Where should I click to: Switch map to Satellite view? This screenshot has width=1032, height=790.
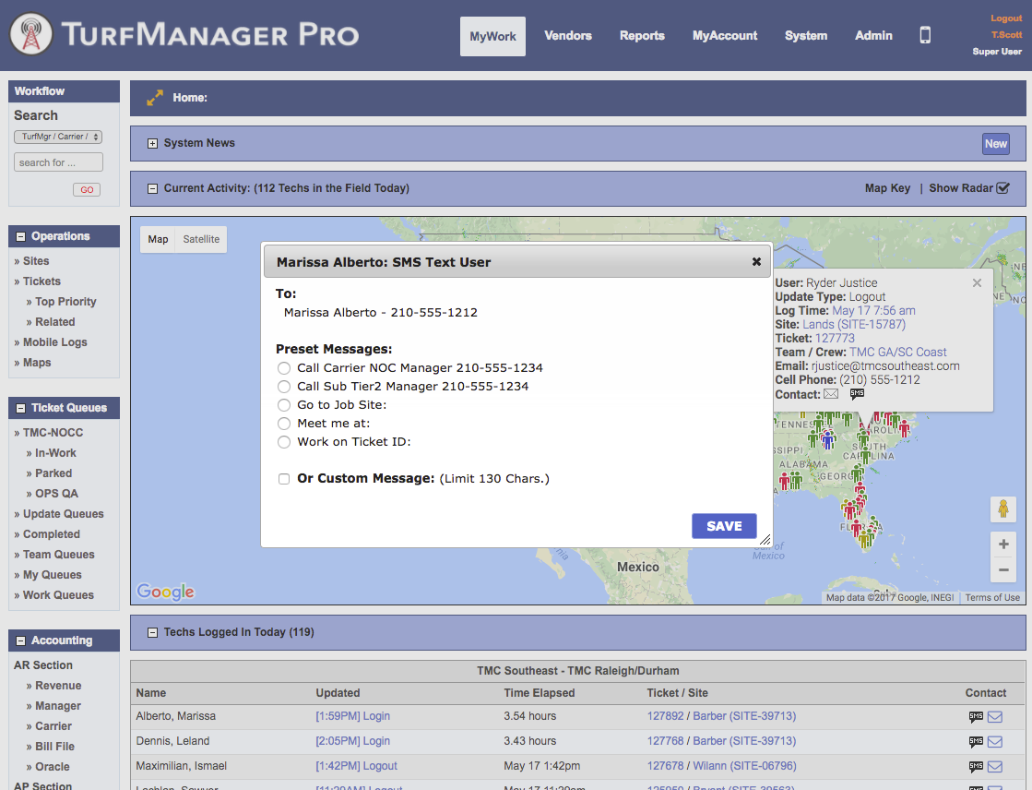(201, 239)
